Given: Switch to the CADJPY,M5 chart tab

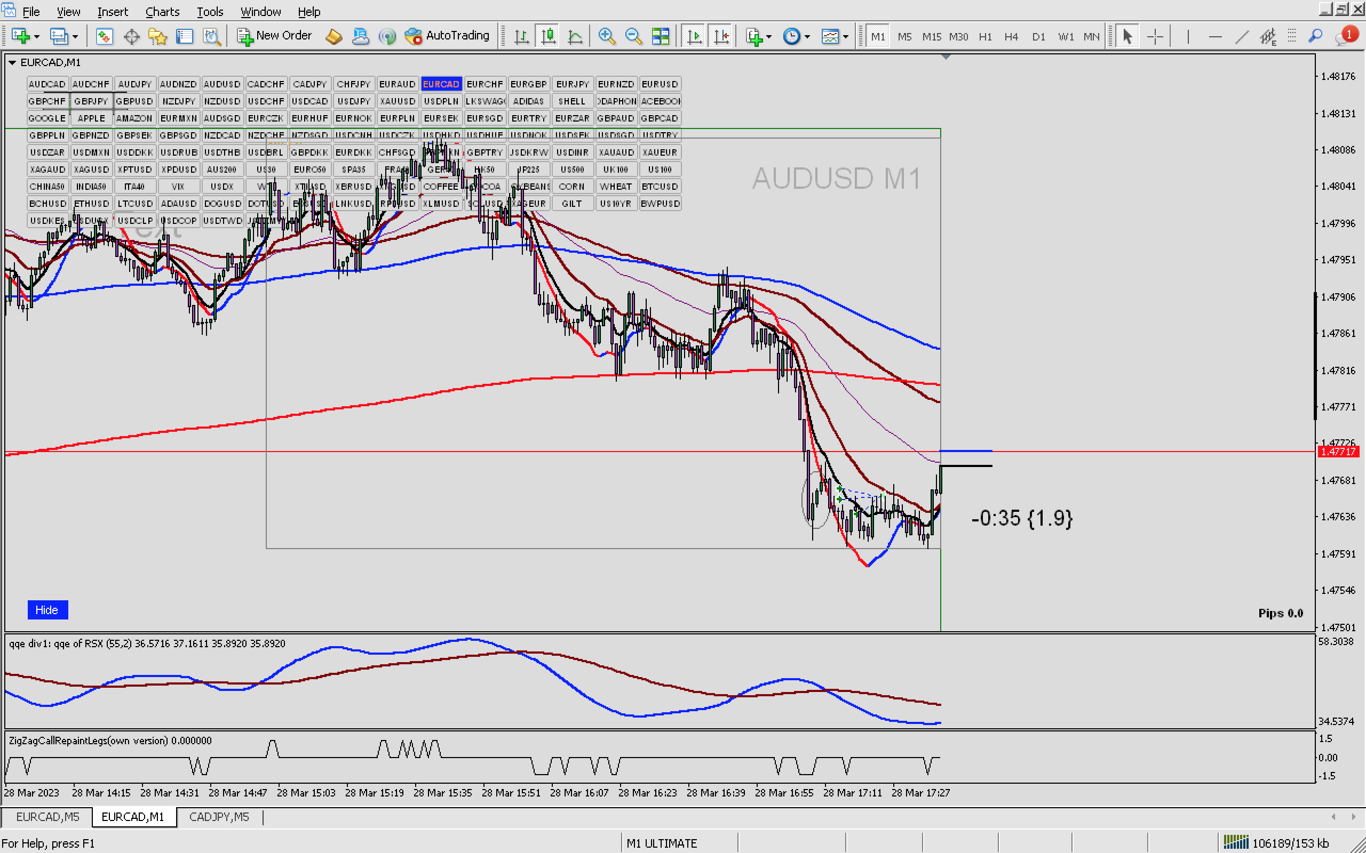Looking at the screenshot, I should coord(219,817).
